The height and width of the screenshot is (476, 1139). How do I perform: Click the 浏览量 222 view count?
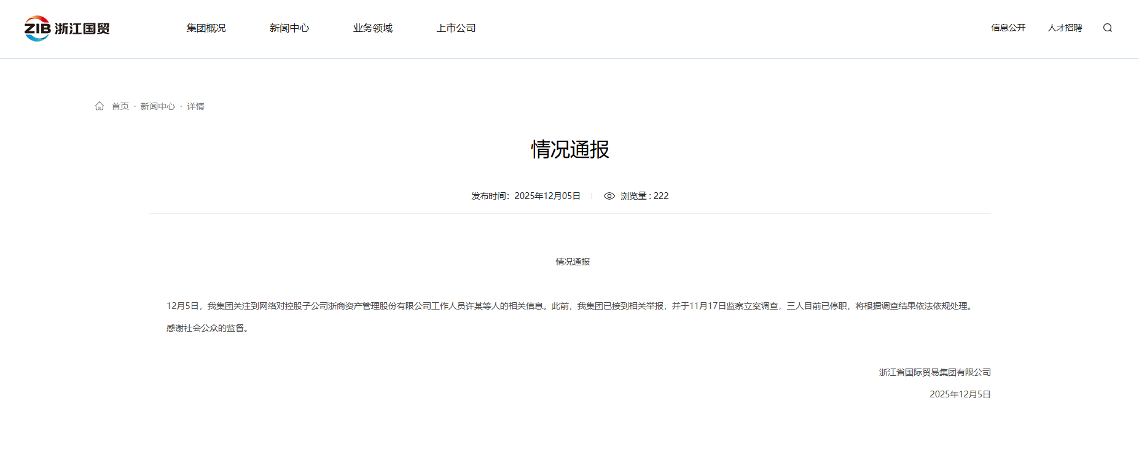[644, 196]
